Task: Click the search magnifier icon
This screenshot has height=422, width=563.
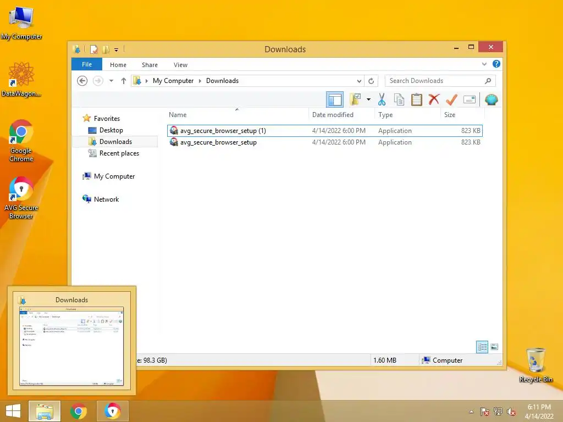Action: click(488, 81)
